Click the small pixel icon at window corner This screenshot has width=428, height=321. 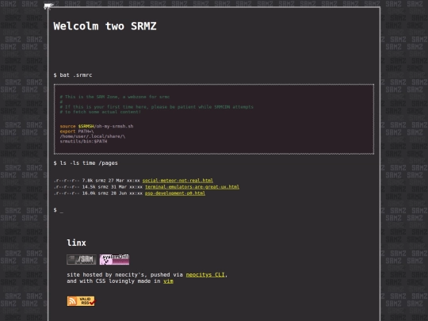[x=48, y=6]
